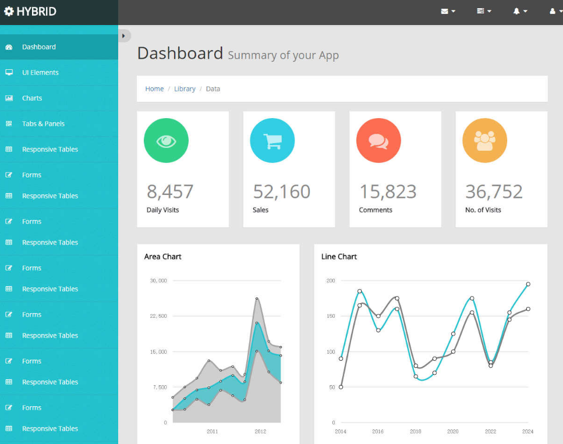This screenshot has width=563, height=444.
Task: Click the HYBRID gear logo icon
Action: (x=9, y=11)
